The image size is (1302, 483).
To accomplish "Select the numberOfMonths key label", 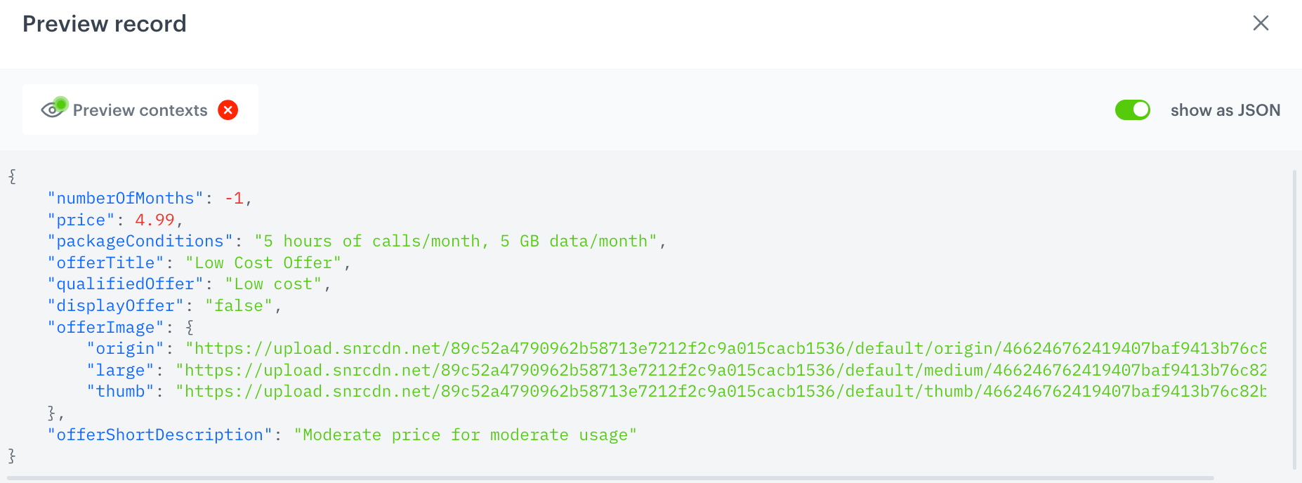I will (x=124, y=198).
